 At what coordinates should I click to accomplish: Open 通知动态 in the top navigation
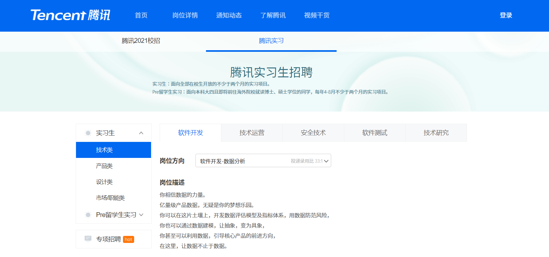[x=229, y=15]
